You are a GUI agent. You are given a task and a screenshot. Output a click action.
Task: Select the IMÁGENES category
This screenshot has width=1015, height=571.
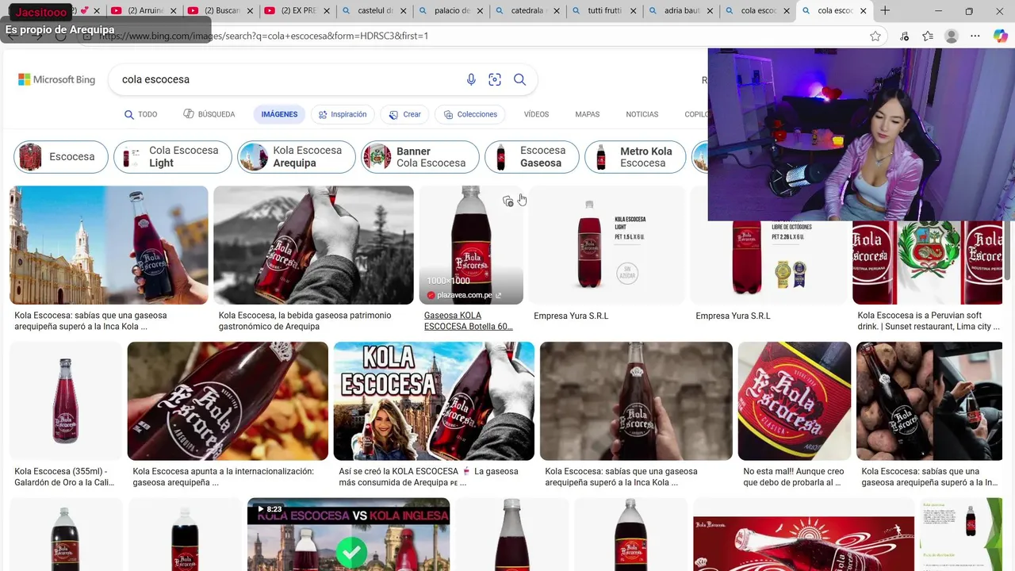pyautogui.click(x=279, y=114)
